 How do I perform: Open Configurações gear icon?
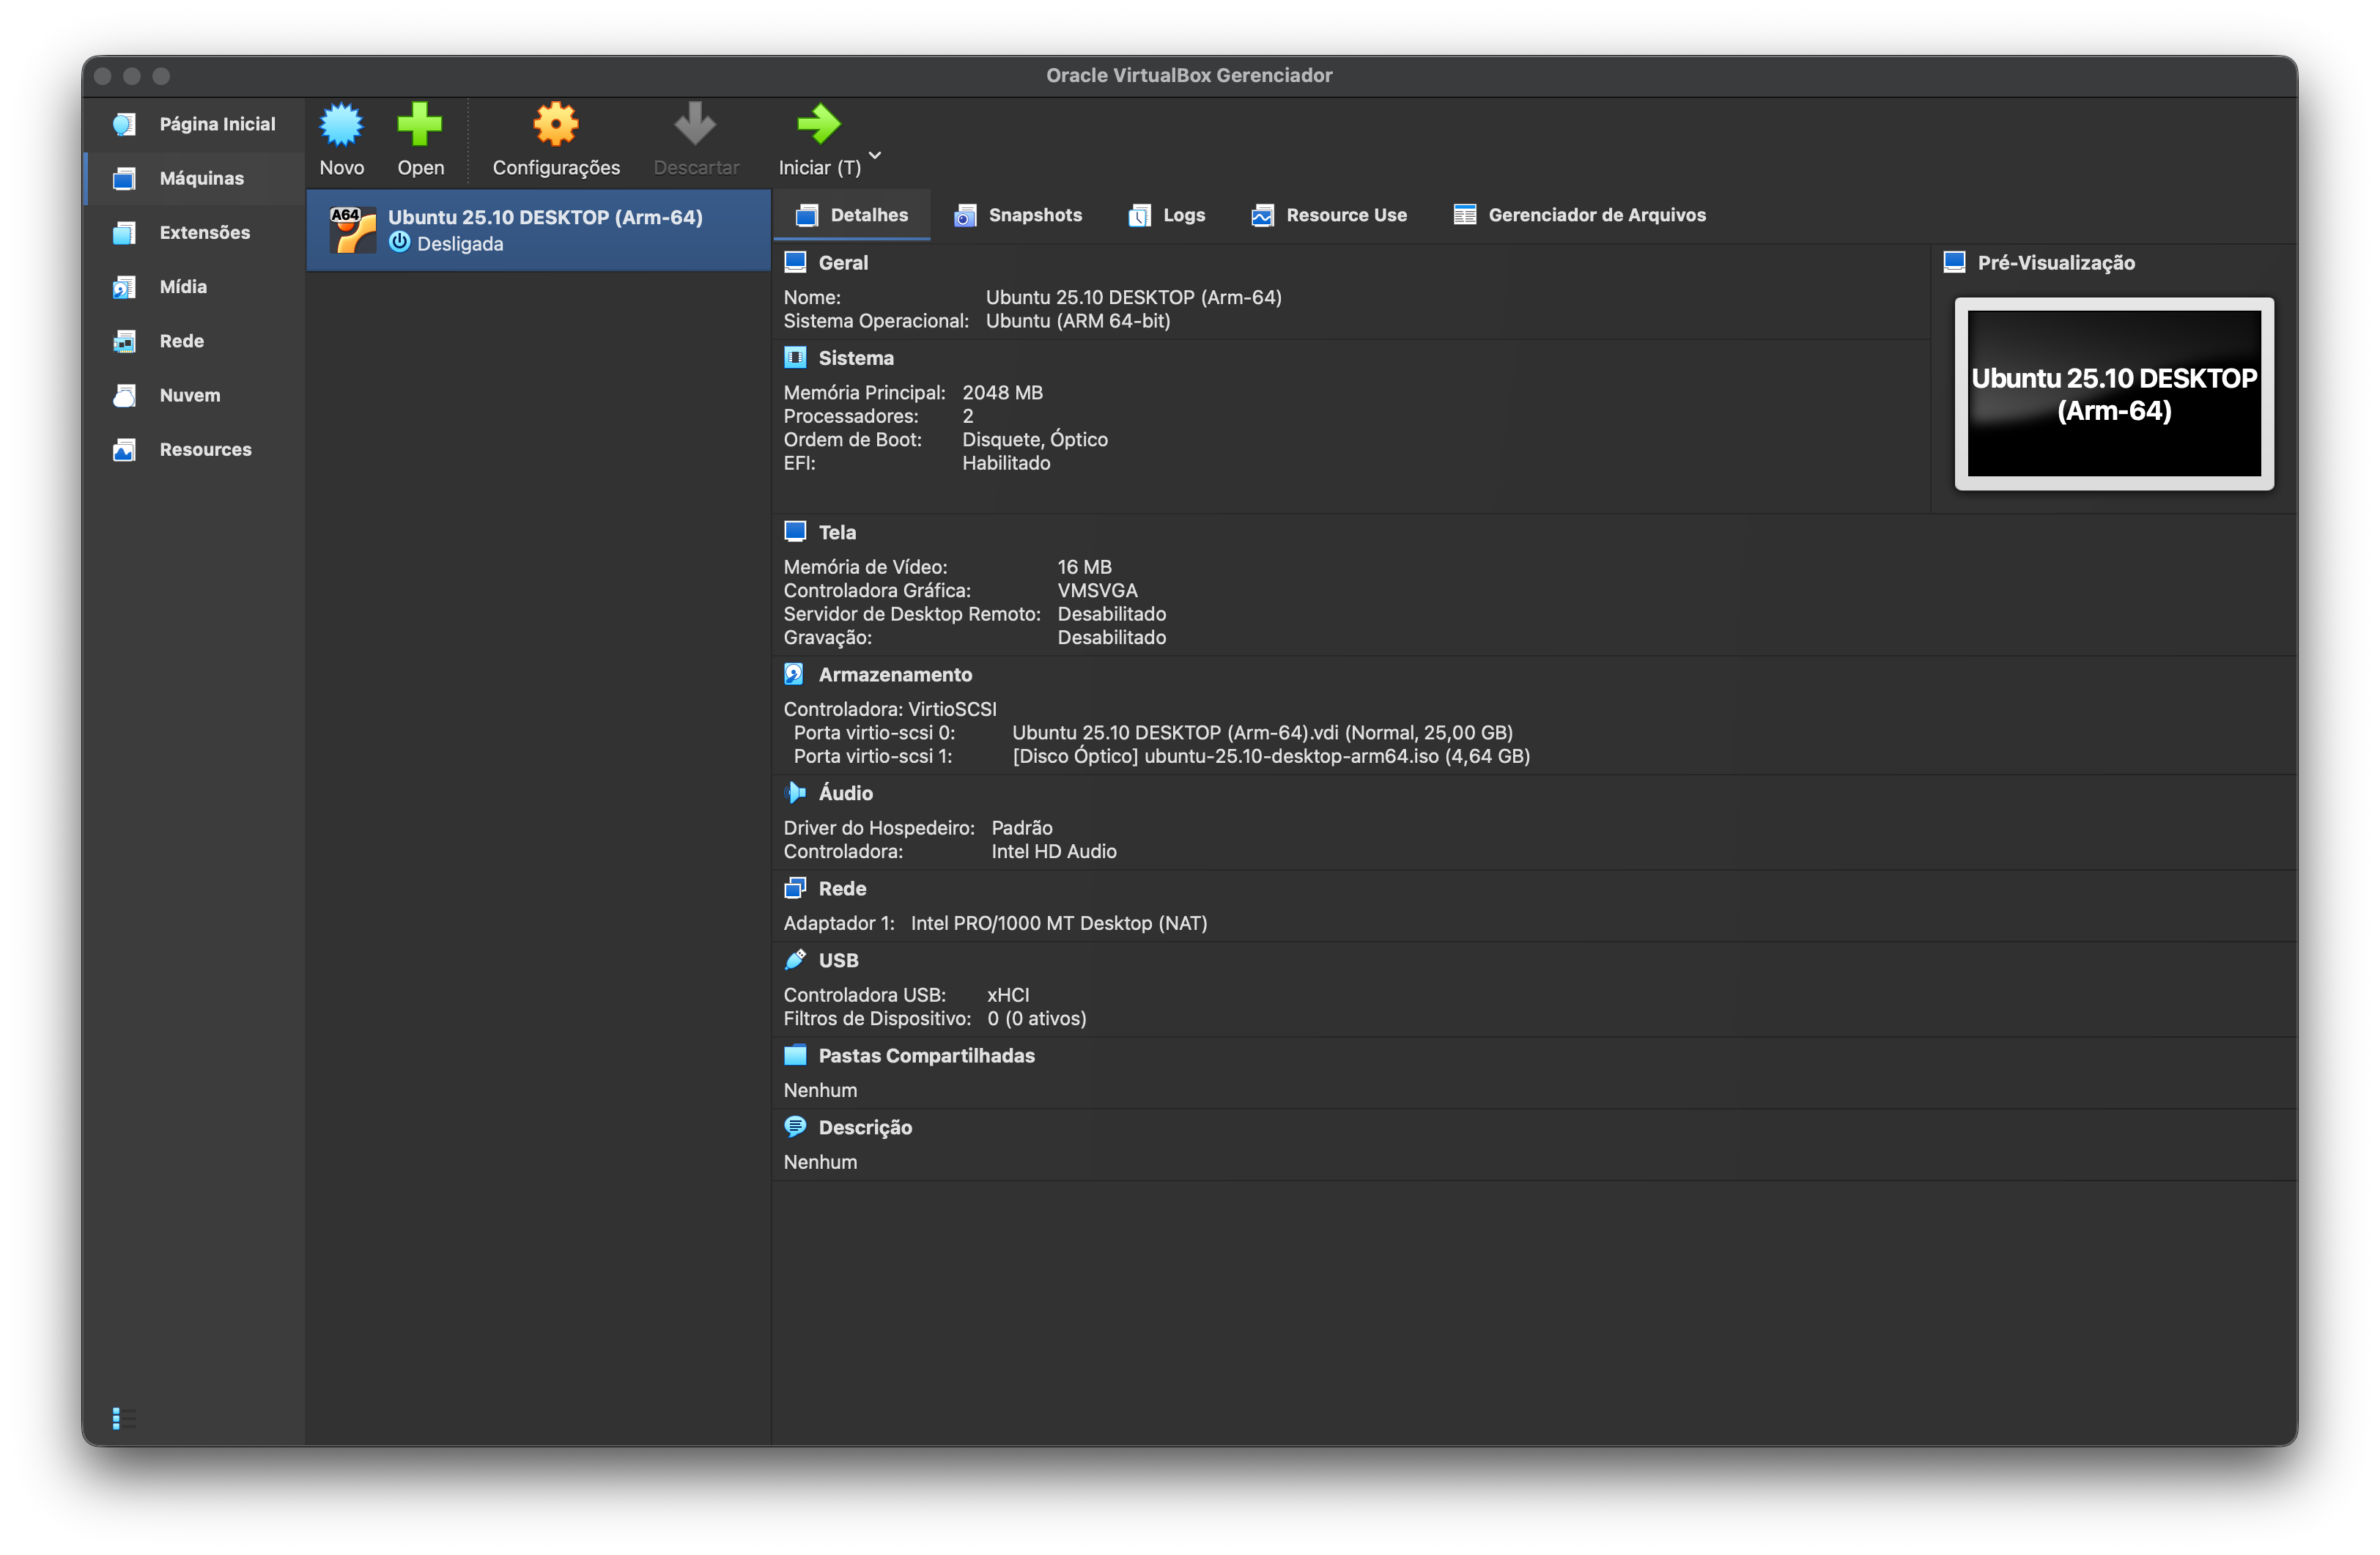pyautogui.click(x=556, y=125)
